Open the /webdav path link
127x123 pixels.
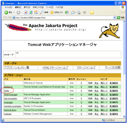pos(8,114)
